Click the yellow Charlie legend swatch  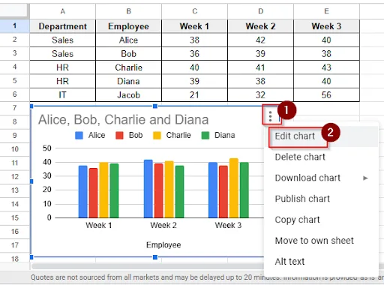coord(157,136)
